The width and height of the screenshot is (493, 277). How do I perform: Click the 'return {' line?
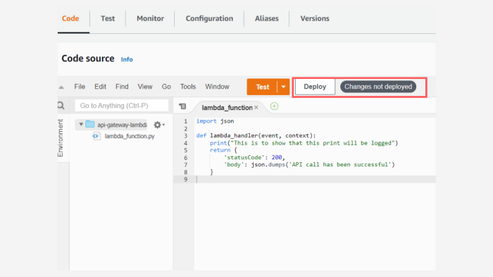pos(223,150)
